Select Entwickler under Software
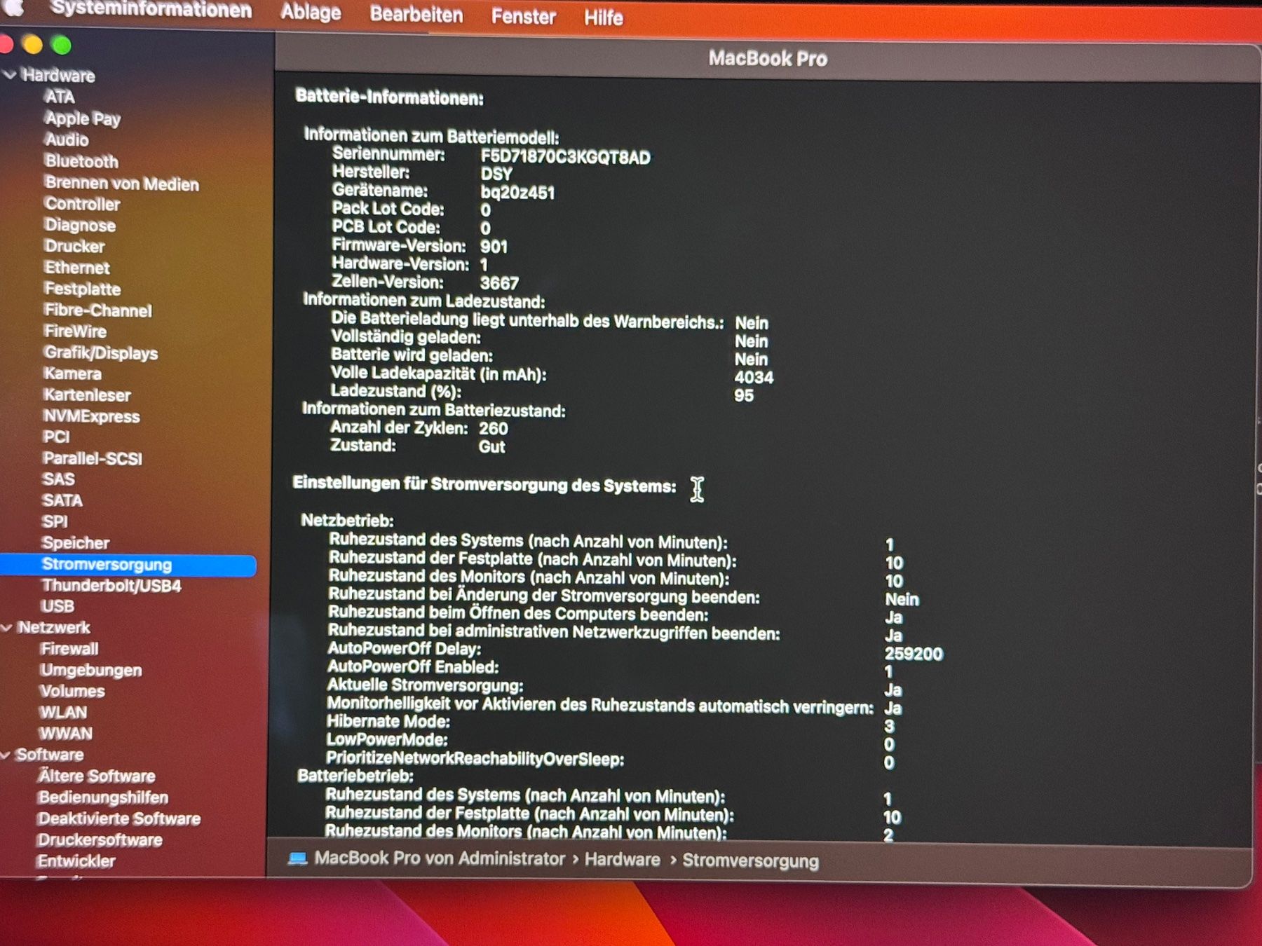 76,861
